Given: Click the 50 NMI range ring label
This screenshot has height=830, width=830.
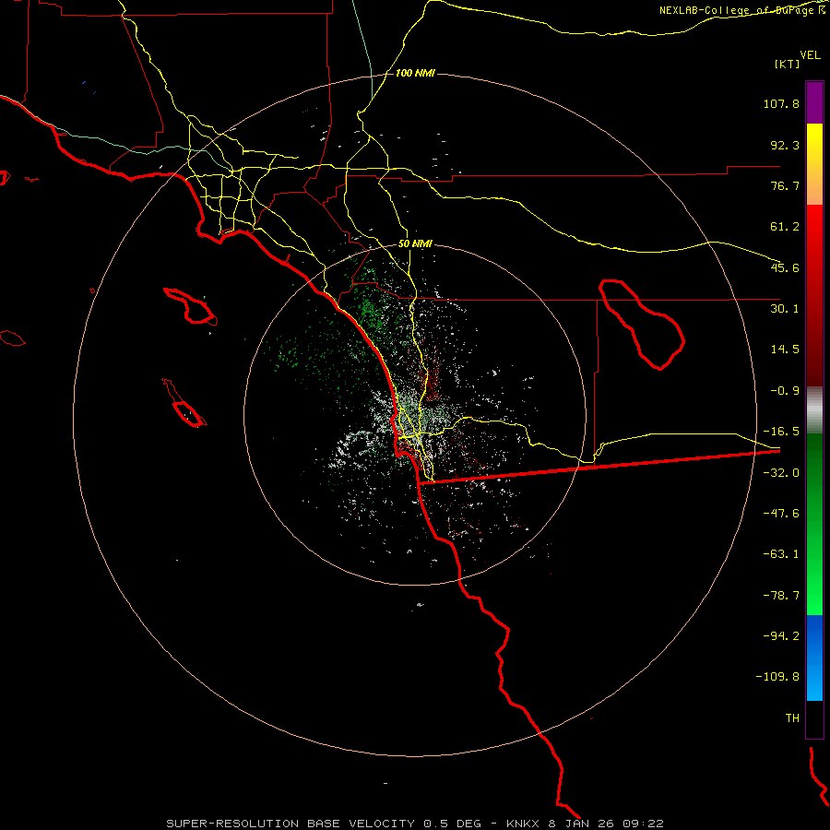Looking at the screenshot, I should point(415,244).
